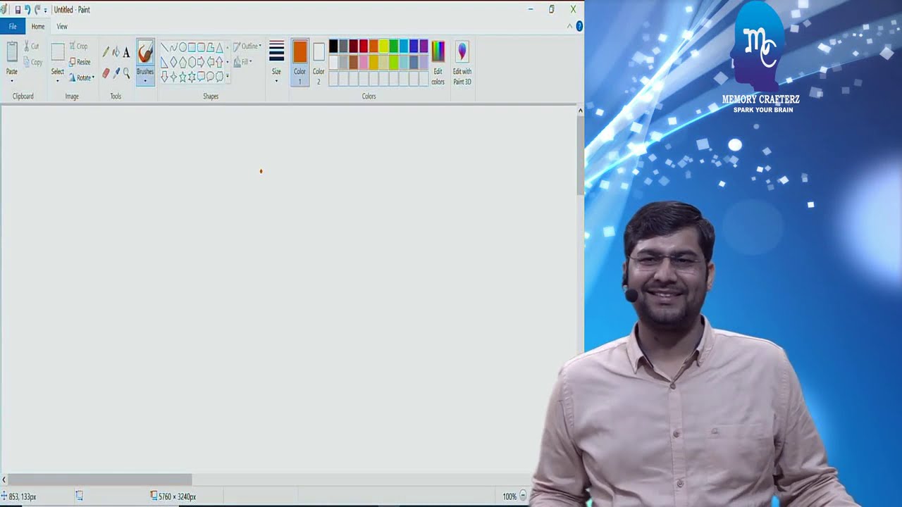Select the Text tool
This screenshot has height=507, width=902.
(x=126, y=52)
